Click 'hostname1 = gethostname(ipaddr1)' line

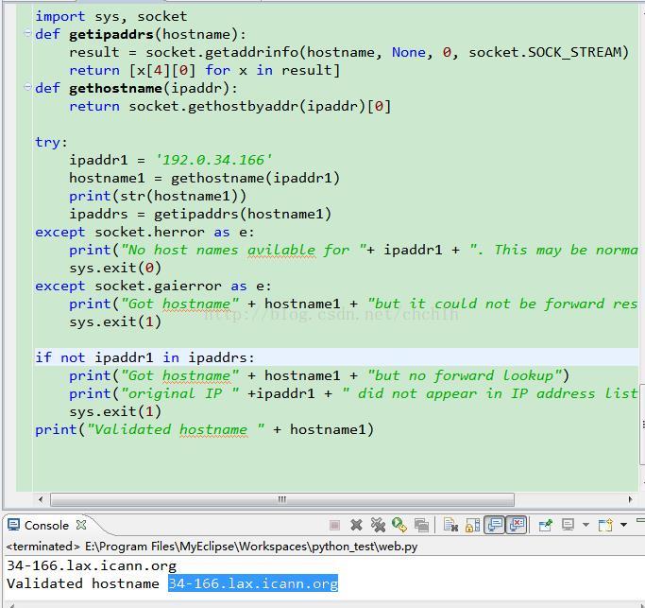pyautogui.click(x=204, y=178)
